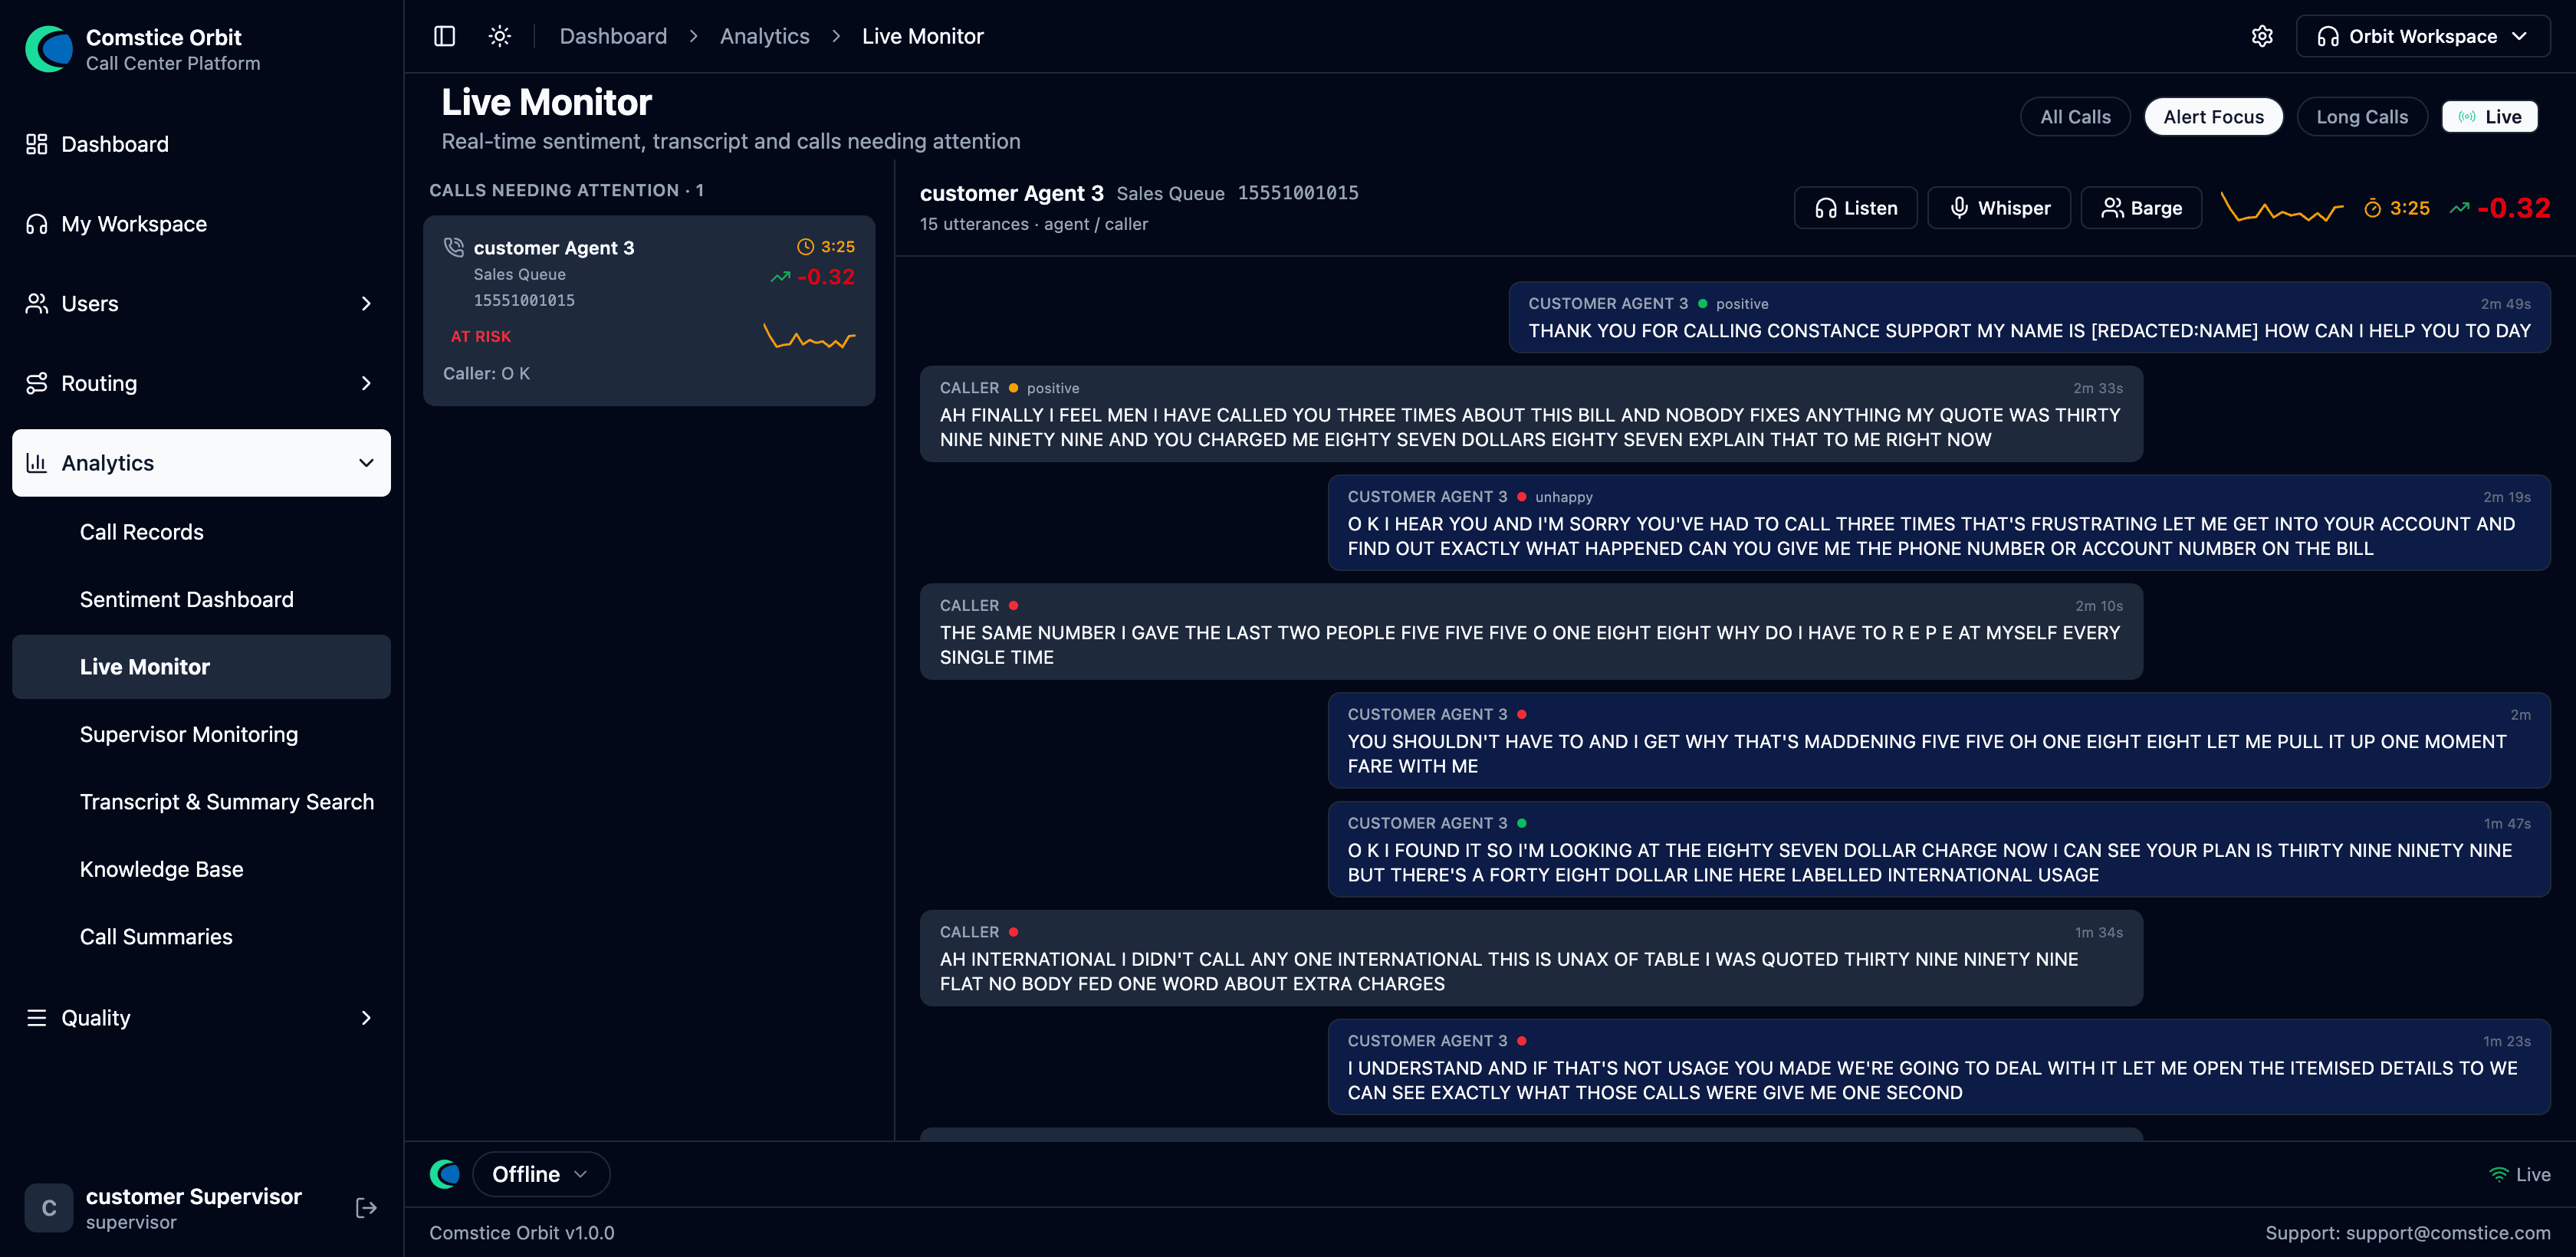Screen dimensions: 2576x1257
Task: Click the Orbit logo in status bar
Action: tap(445, 1174)
